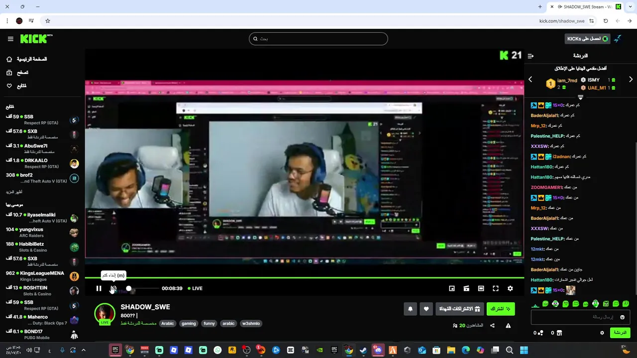Open yungvixus ARC Raiders channel
Viewport: 637px width, 358px height.
point(42,232)
